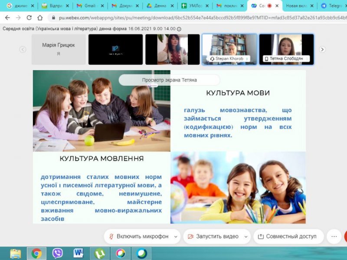This screenshot has height=260, width=347.
Task: Click the address bar with webex URL
Action: (195, 18)
